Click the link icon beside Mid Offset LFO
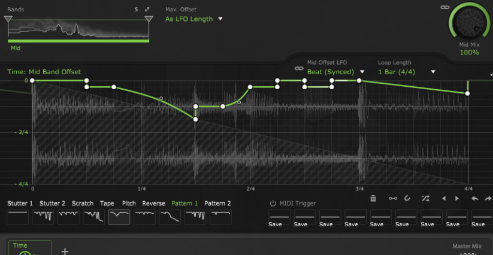Image resolution: width=493 pixels, height=255 pixels. pos(299,68)
